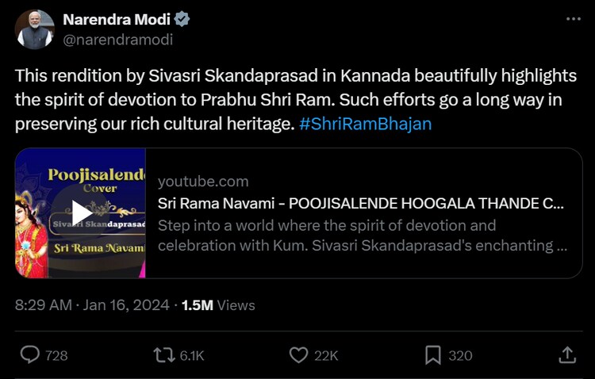
Task: Like the tweet with the heart icon
Action: (x=298, y=355)
